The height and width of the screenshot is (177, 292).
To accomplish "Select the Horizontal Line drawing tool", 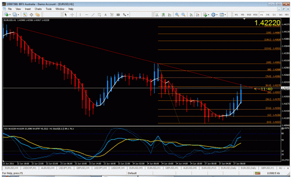I will click(x=86, y=14).
